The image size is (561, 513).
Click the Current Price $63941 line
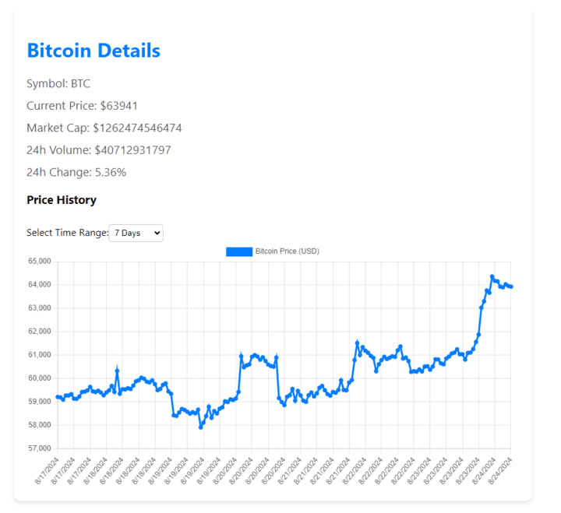pos(82,105)
